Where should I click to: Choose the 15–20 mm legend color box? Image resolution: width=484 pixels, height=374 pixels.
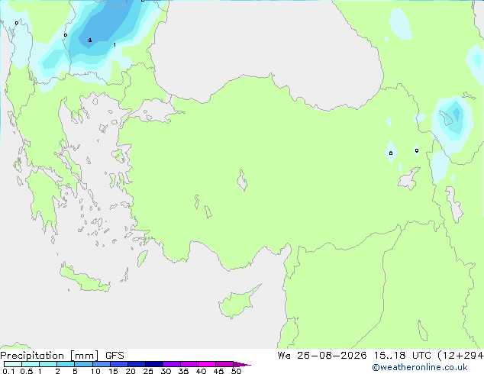point(118,364)
